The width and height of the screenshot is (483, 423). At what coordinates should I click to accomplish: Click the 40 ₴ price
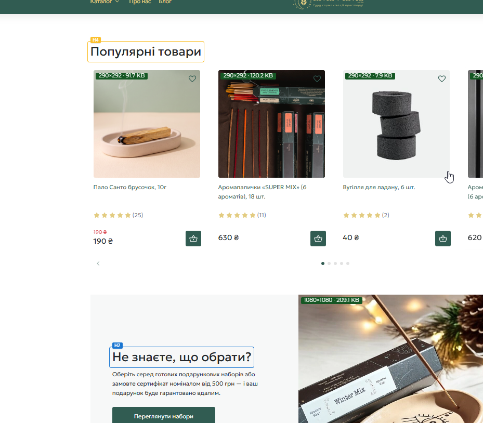(351, 237)
